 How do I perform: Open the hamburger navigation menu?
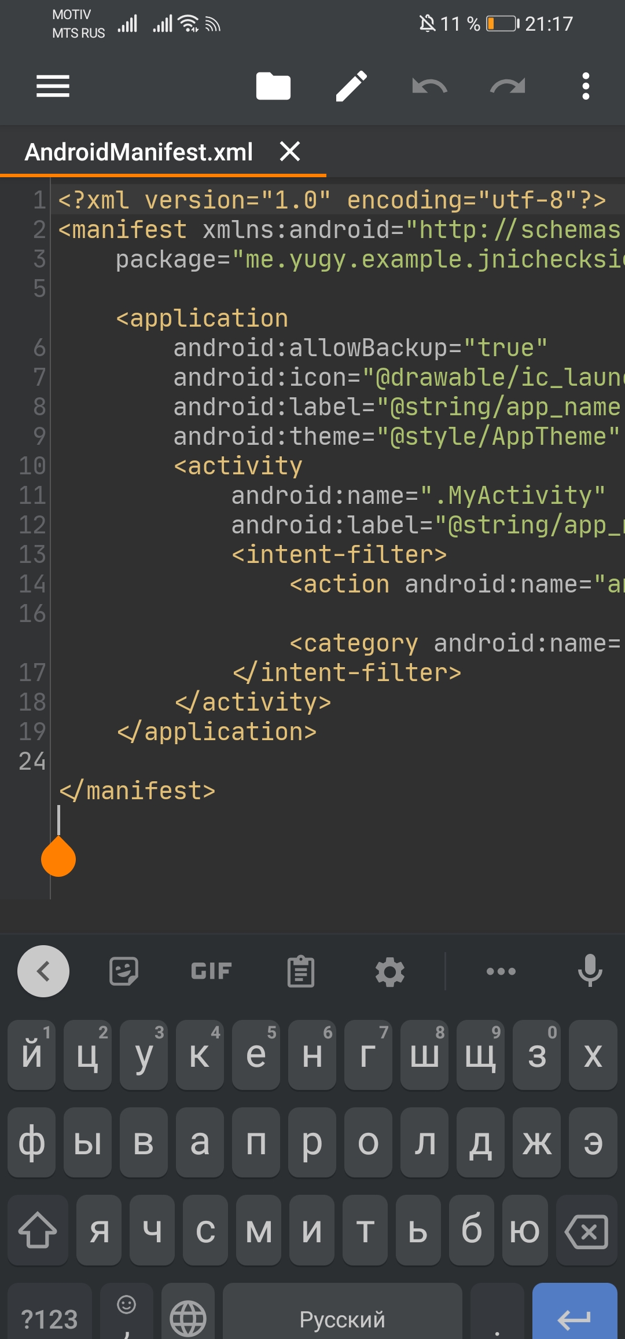pyautogui.click(x=53, y=86)
